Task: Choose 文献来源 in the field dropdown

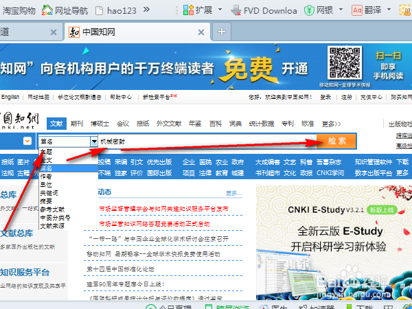Action: (x=68, y=226)
